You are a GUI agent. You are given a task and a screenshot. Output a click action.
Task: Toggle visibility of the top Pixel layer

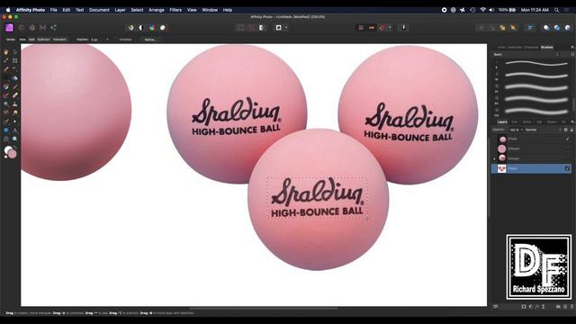pyautogui.click(x=567, y=139)
